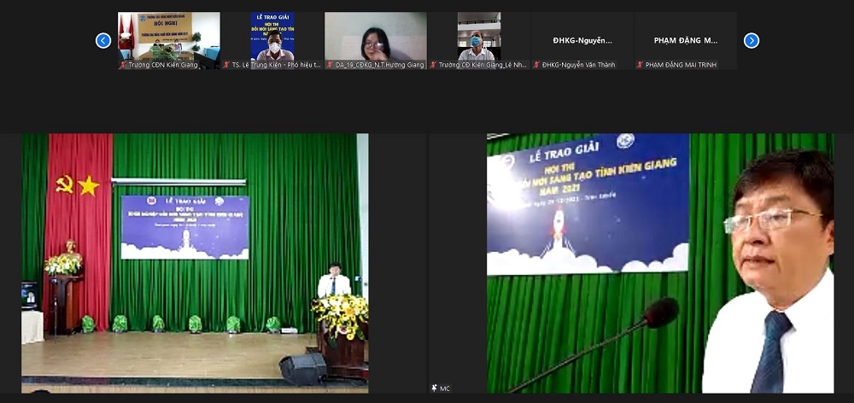This screenshot has width=854, height=403.
Task: Show next participants with right arrow
Action: point(752,40)
